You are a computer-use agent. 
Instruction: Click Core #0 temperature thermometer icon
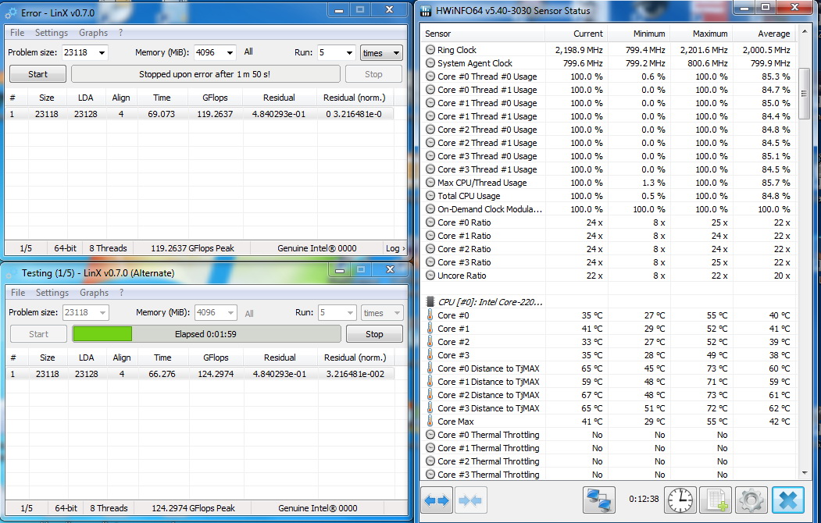(x=430, y=315)
